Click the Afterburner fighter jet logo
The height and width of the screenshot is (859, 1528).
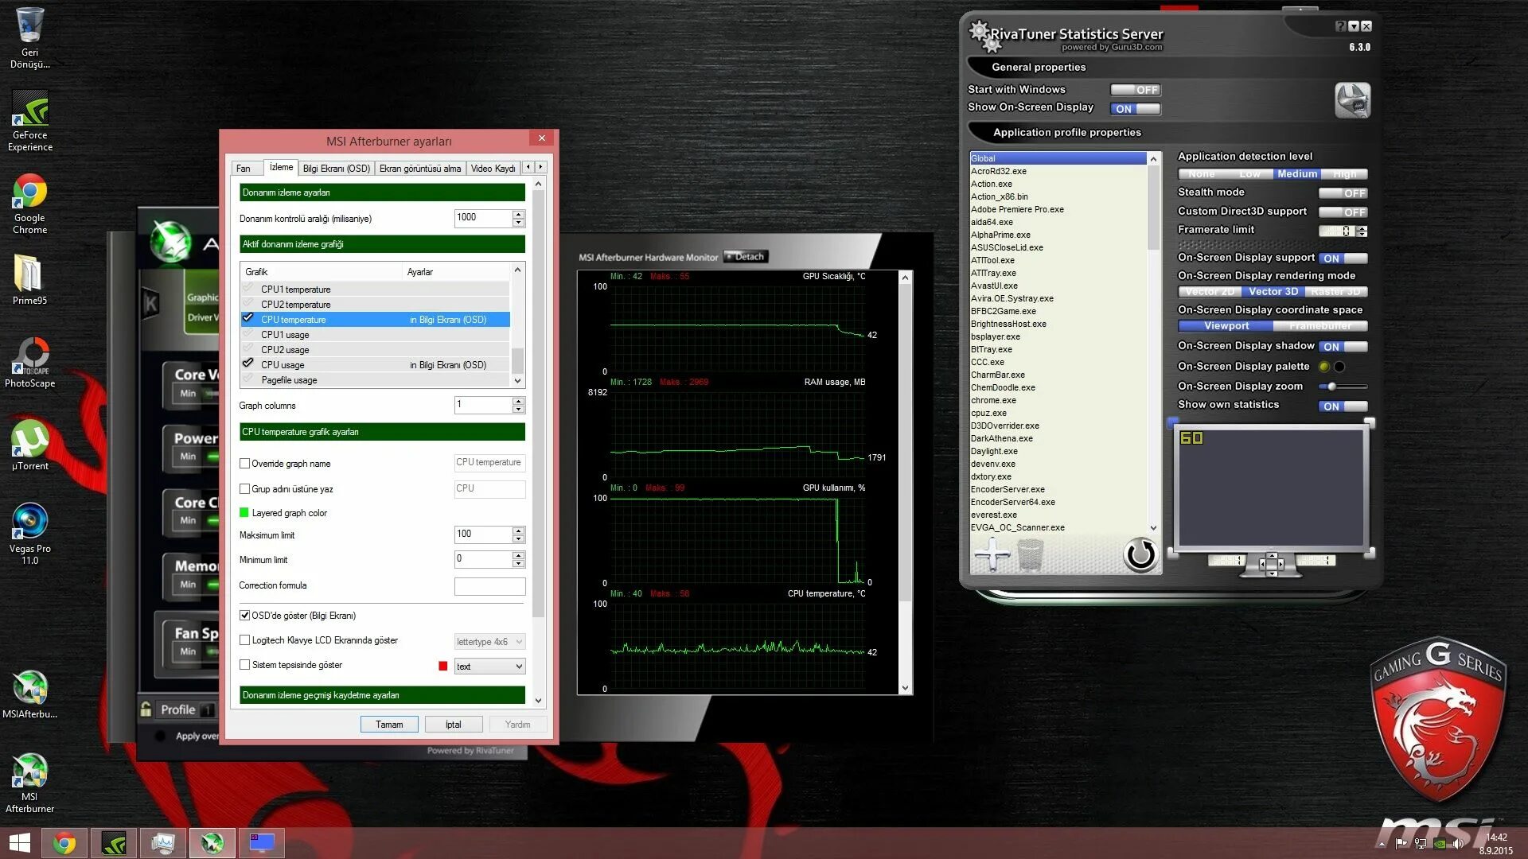click(x=170, y=242)
